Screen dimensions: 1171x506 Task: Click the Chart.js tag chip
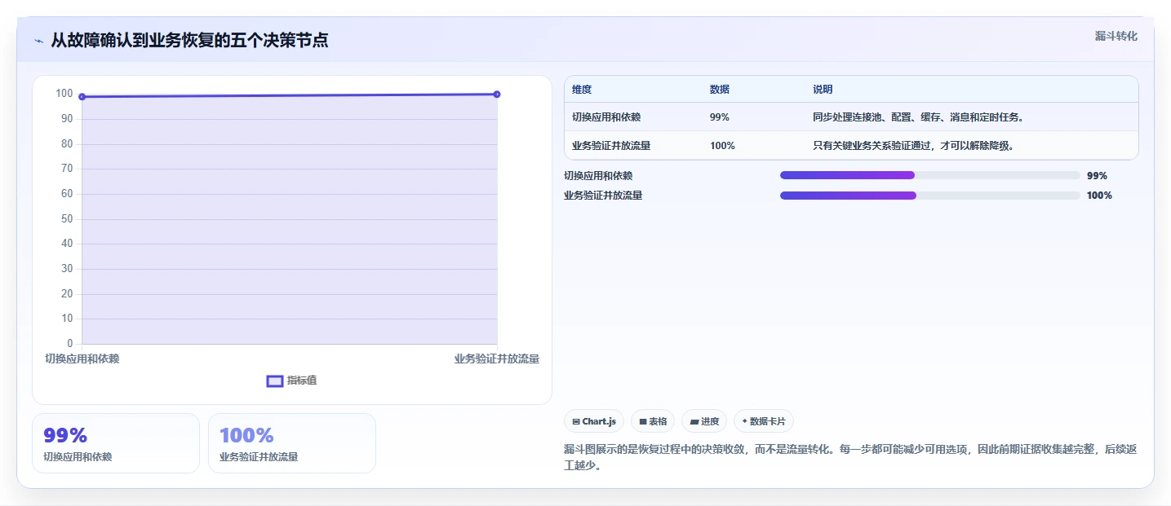pos(594,421)
